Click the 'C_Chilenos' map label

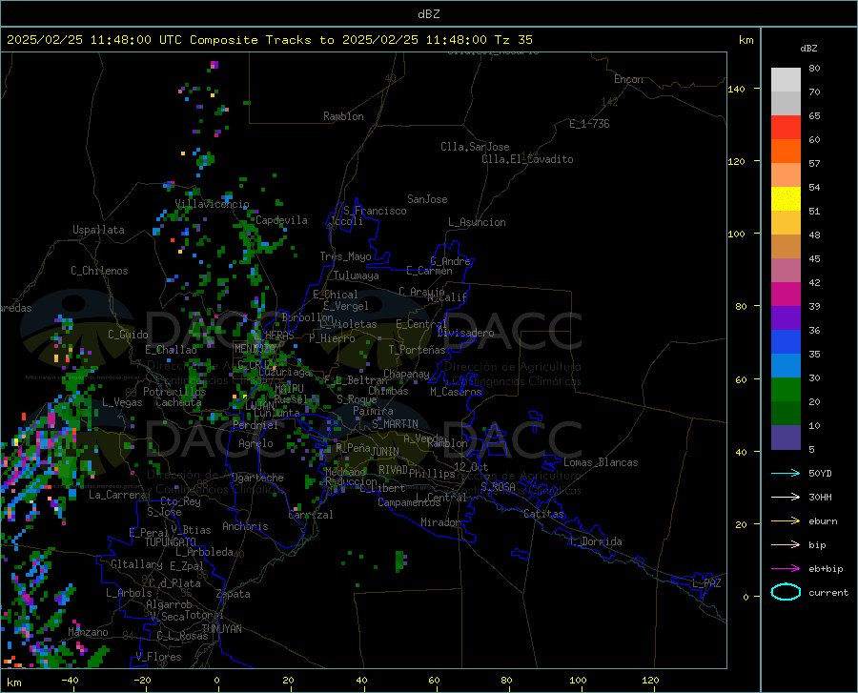click(99, 271)
